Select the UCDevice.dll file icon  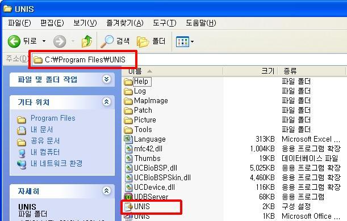point(128,187)
